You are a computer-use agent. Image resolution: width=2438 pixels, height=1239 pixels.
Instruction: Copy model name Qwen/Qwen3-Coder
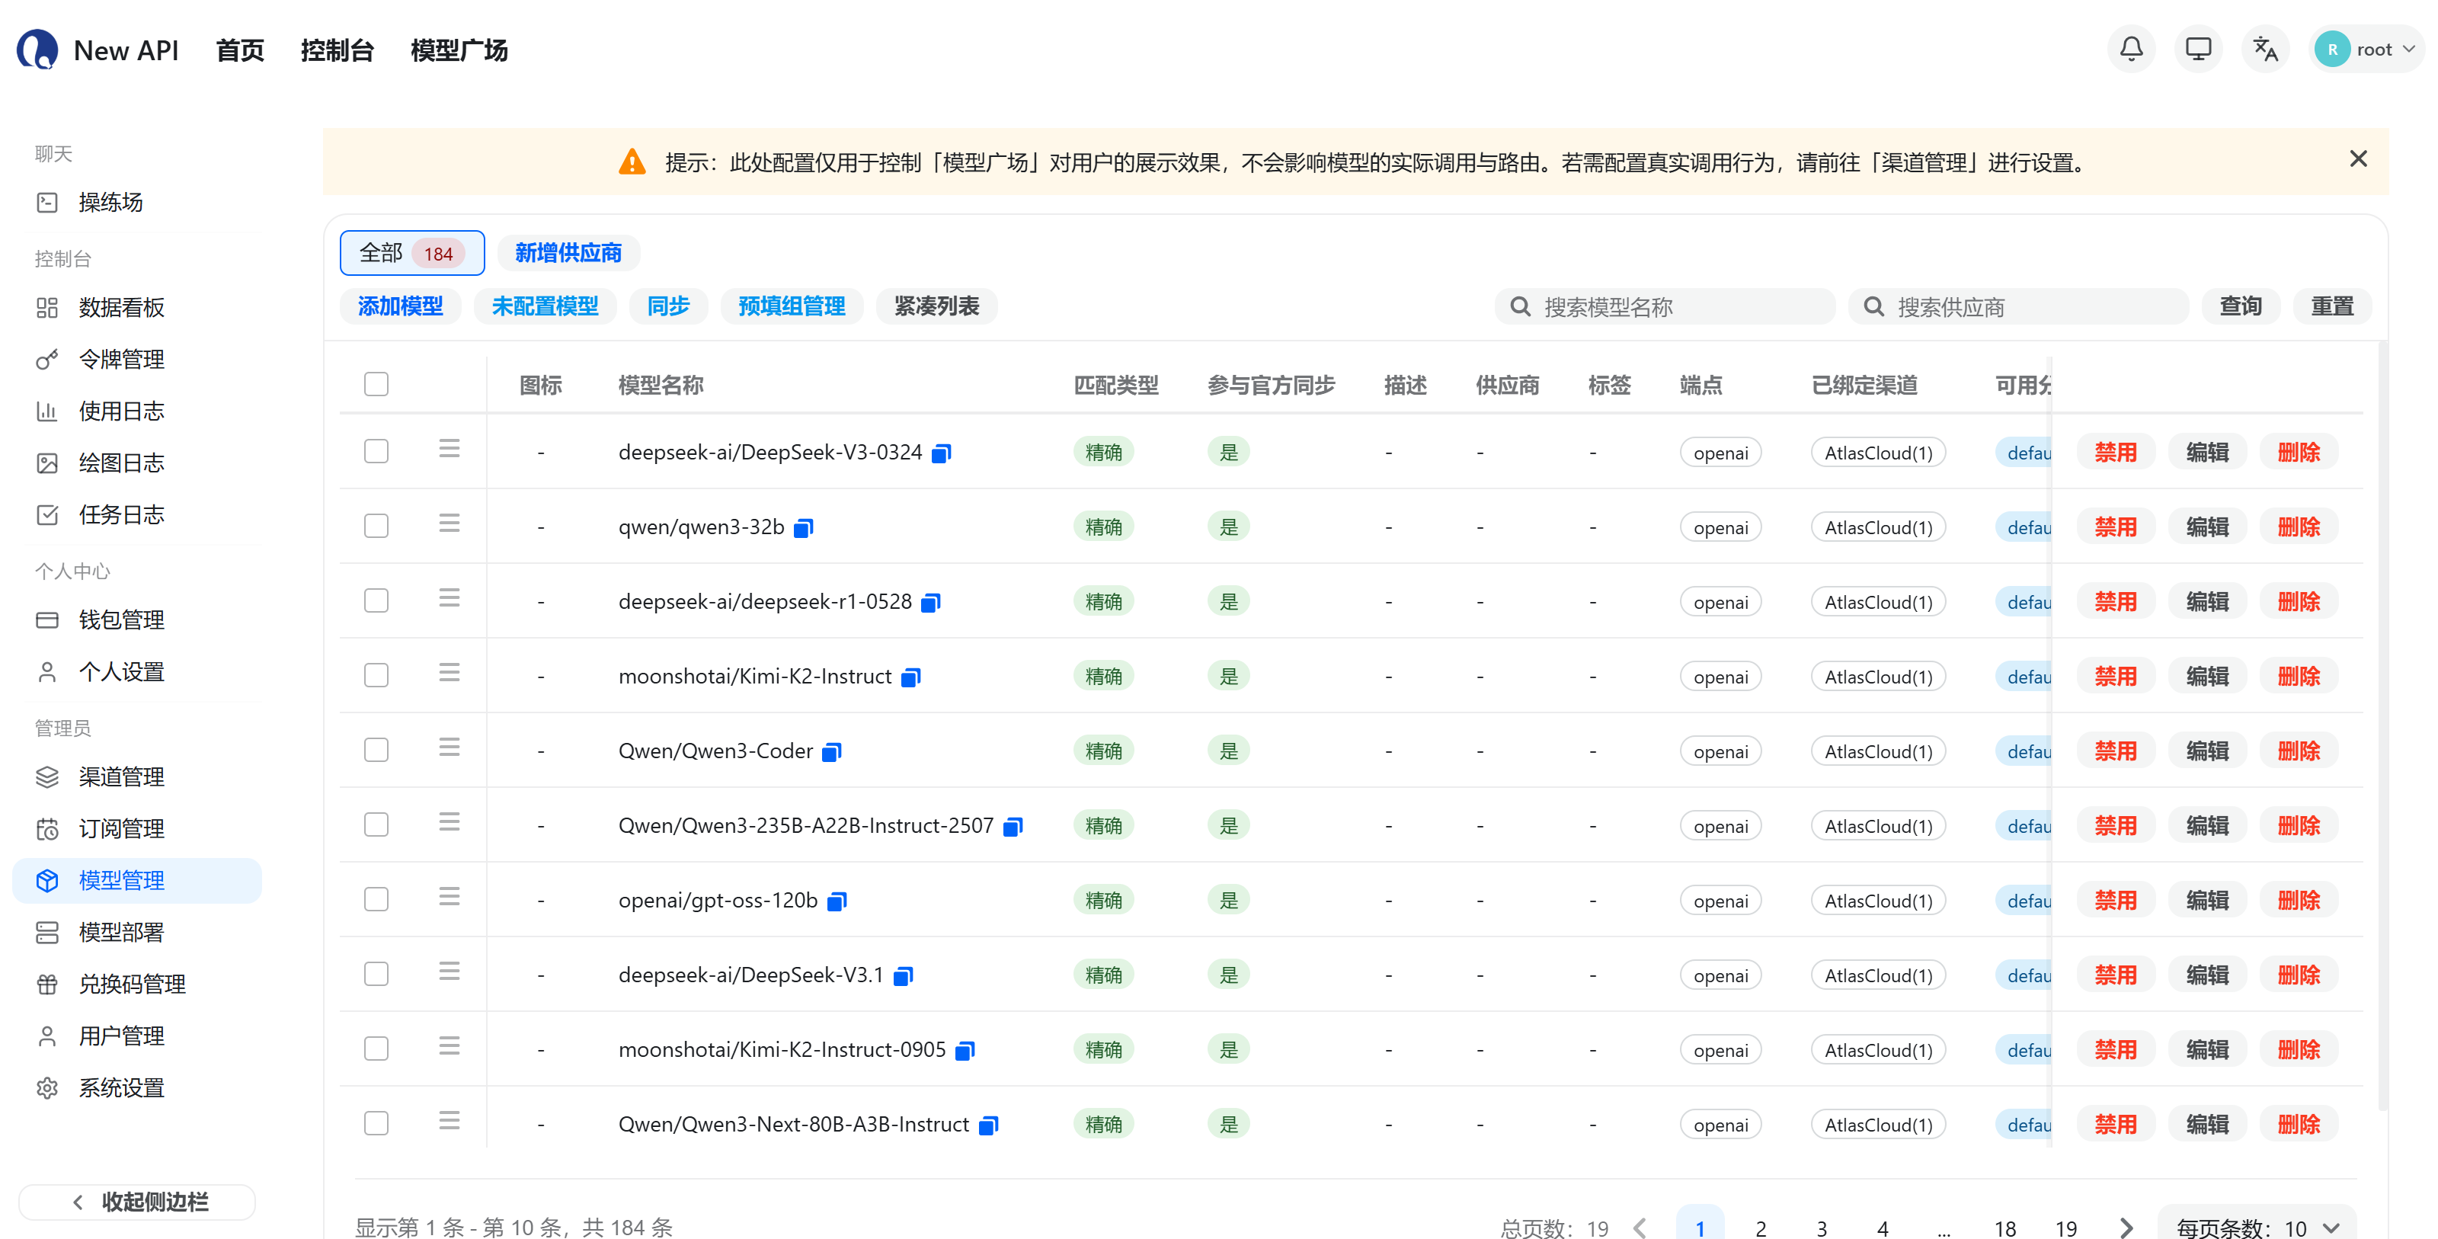831,753
